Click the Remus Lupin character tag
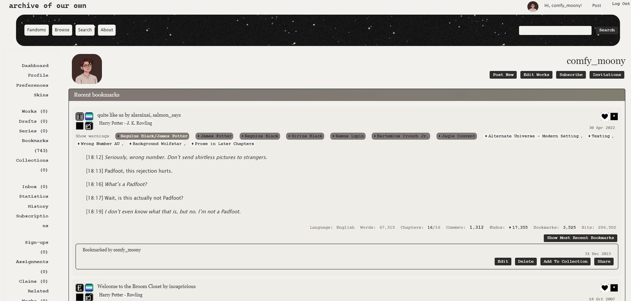 (348, 136)
